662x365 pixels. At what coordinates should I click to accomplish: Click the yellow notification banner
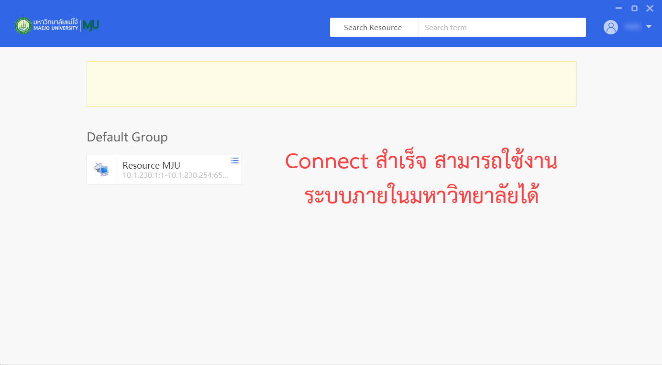[x=331, y=84]
